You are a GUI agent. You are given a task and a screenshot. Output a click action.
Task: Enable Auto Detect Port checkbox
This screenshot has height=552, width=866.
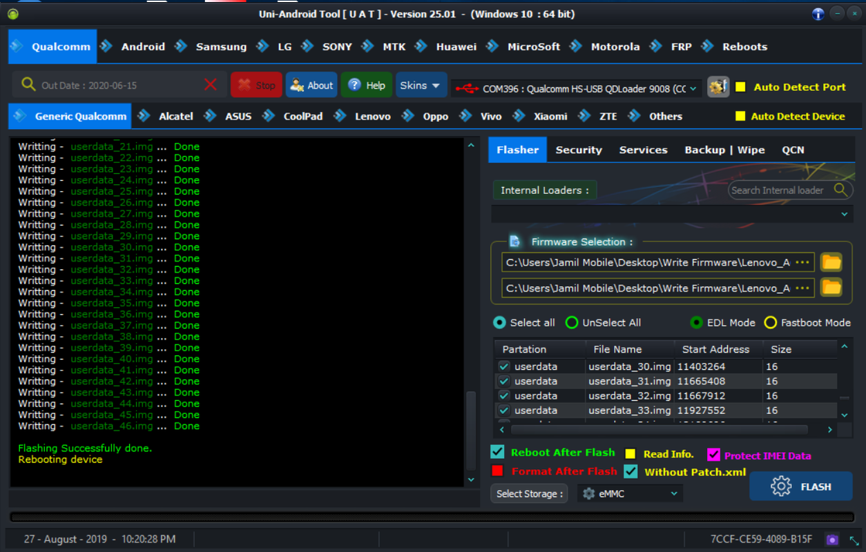(740, 87)
